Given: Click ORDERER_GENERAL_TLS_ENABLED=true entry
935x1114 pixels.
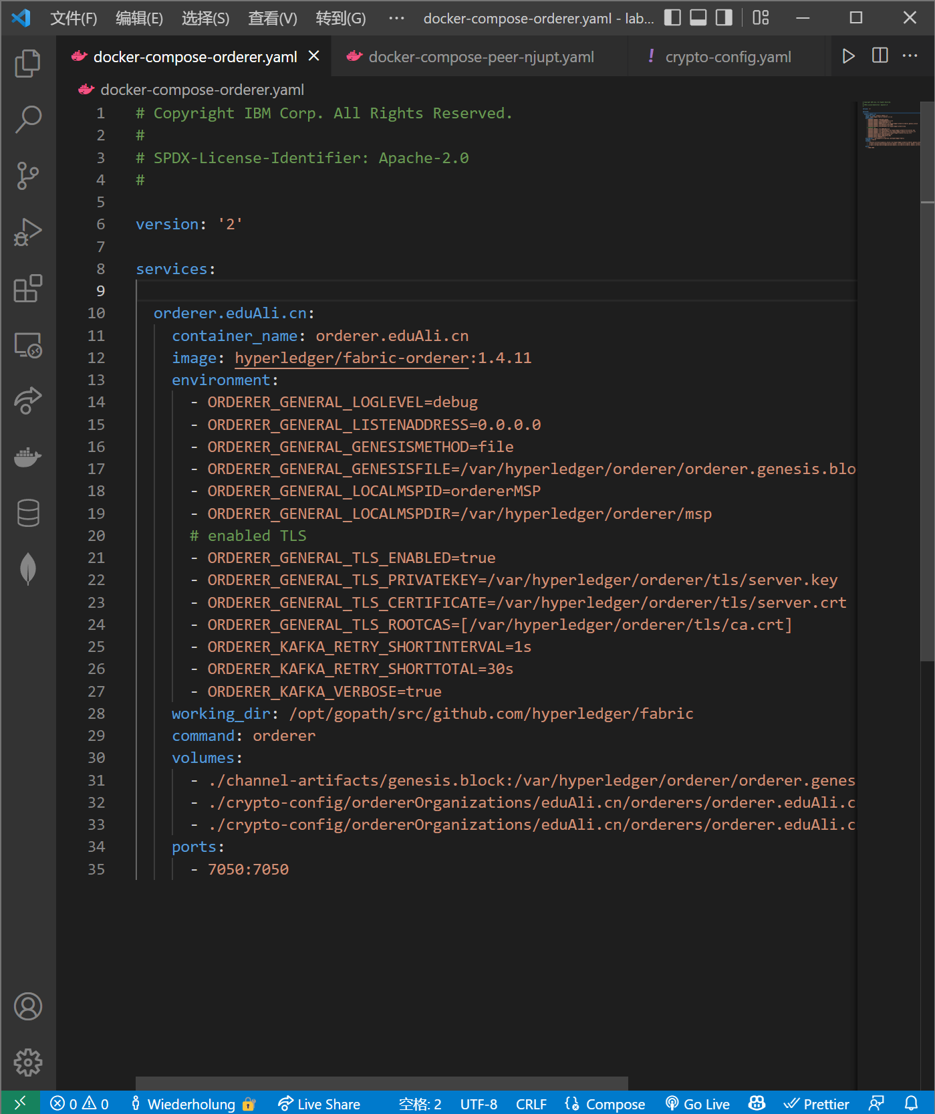Looking at the screenshot, I should (x=352, y=558).
